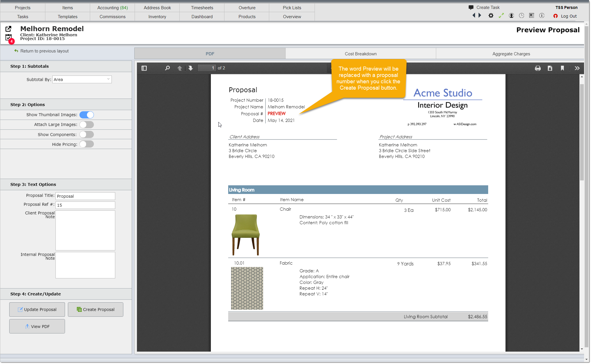The height and width of the screenshot is (364, 591).
Task: Click the Create Task link
Action: (x=488, y=7)
